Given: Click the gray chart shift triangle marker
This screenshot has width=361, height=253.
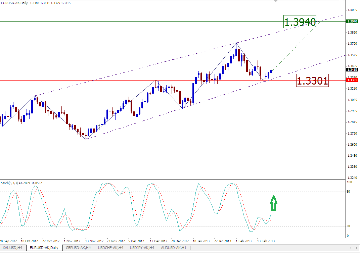Looking at the screenshot, I should coord(276,2).
